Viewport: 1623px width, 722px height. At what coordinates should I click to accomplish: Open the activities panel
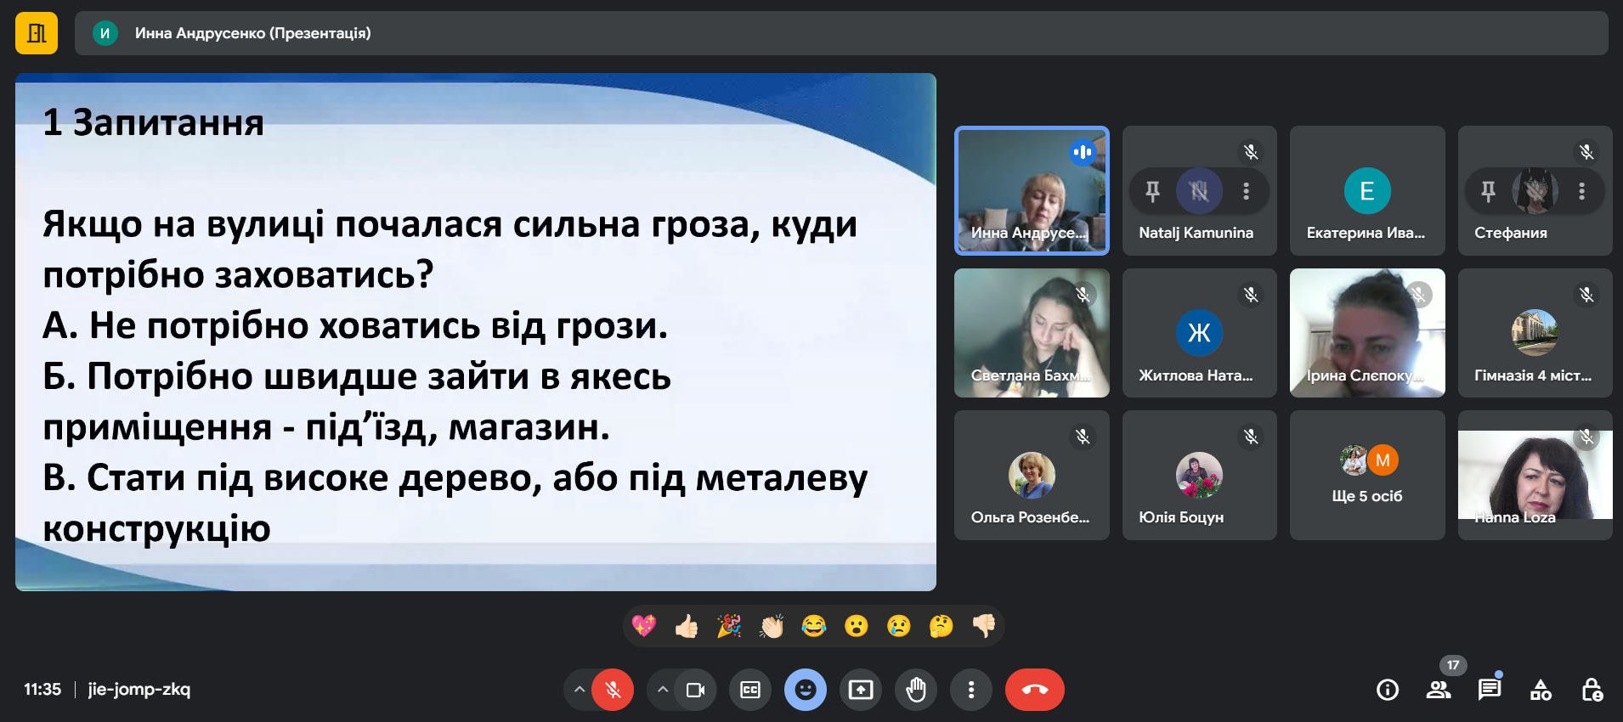tap(1541, 690)
